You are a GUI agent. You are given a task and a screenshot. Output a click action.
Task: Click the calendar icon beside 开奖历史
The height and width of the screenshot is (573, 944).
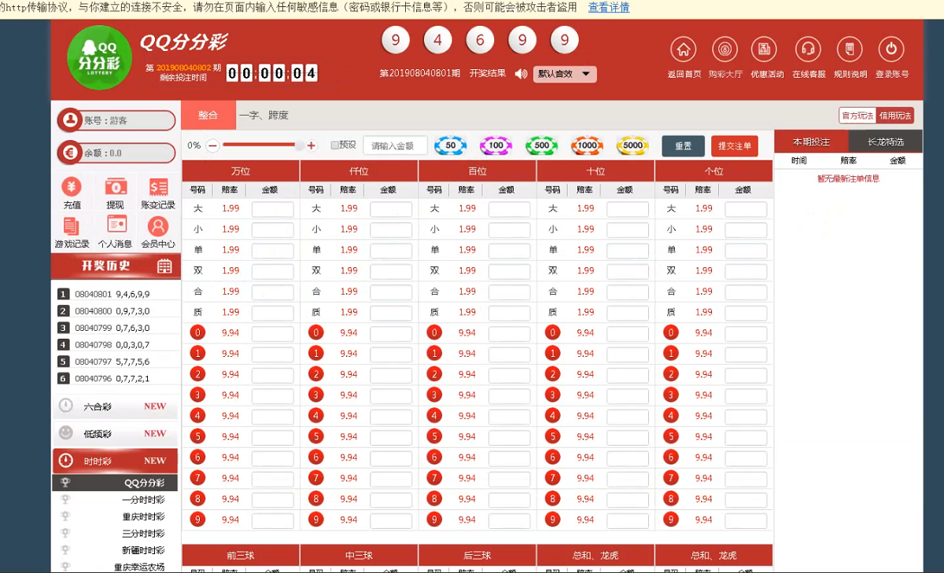[164, 266]
